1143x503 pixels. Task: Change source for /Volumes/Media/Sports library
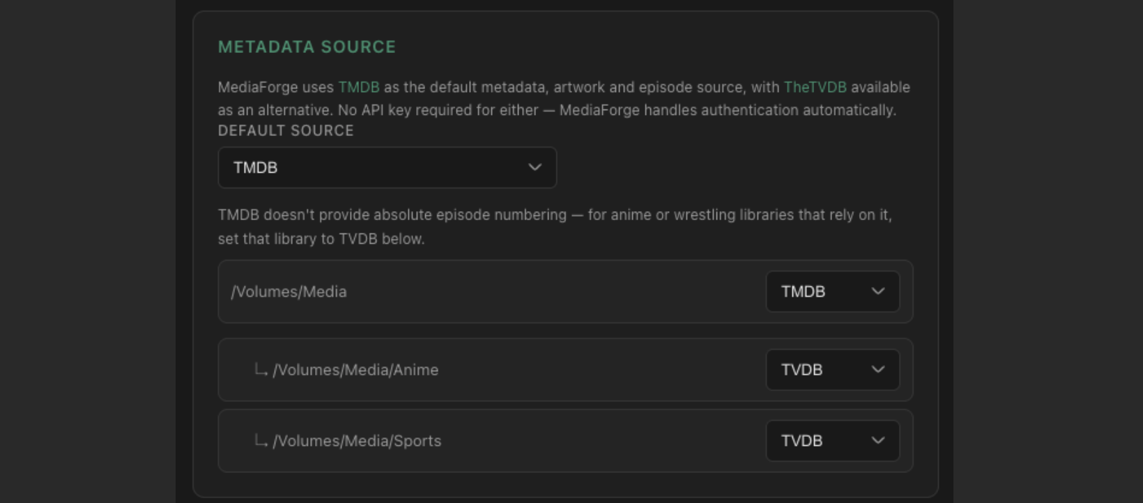click(833, 440)
